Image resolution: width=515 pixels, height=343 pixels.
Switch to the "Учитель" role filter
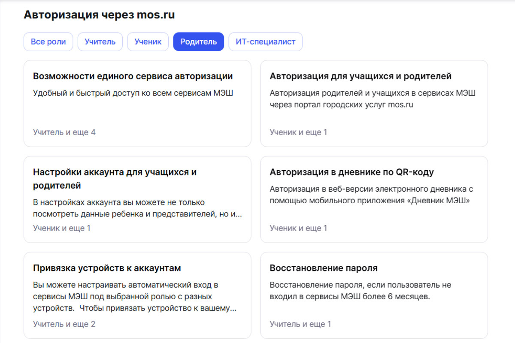point(100,42)
